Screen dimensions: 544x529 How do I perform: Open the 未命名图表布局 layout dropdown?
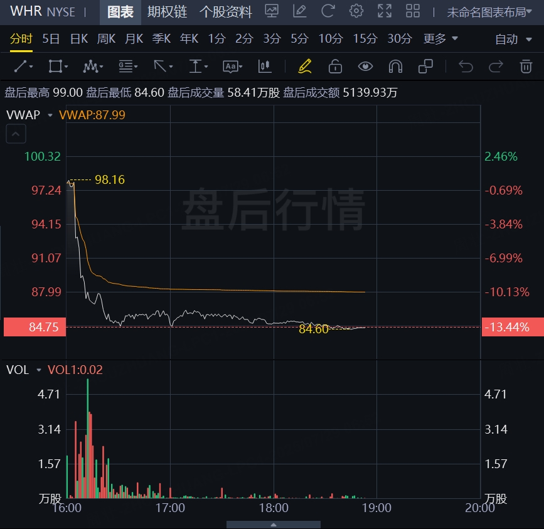tap(489, 12)
